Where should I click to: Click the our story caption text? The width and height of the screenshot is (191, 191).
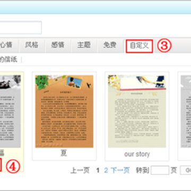[x=137, y=154]
